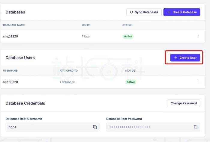The image size is (210, 142).
Task: Open three-dot menu for site_18329 user
Action: (199, 82)
